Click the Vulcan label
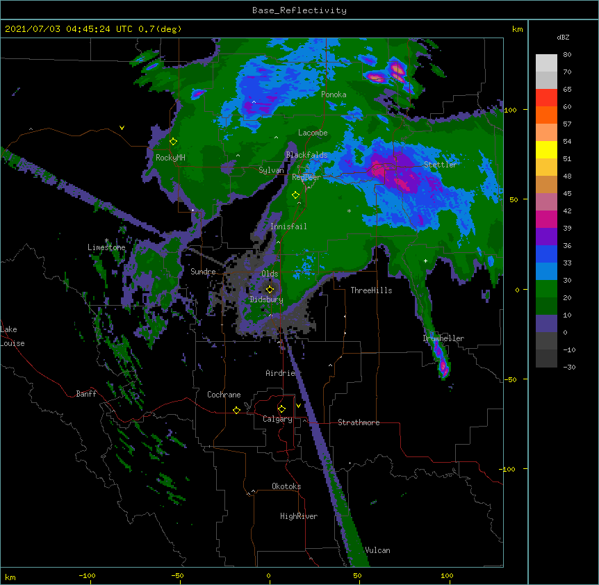The image size is (599, 585). (x=377, y=550)
